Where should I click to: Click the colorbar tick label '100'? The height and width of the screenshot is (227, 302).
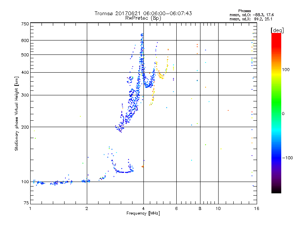286,70
